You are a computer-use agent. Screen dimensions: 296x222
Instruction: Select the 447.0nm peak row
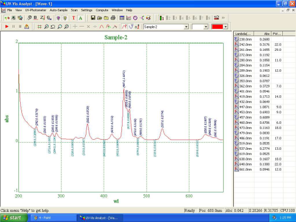258,107
